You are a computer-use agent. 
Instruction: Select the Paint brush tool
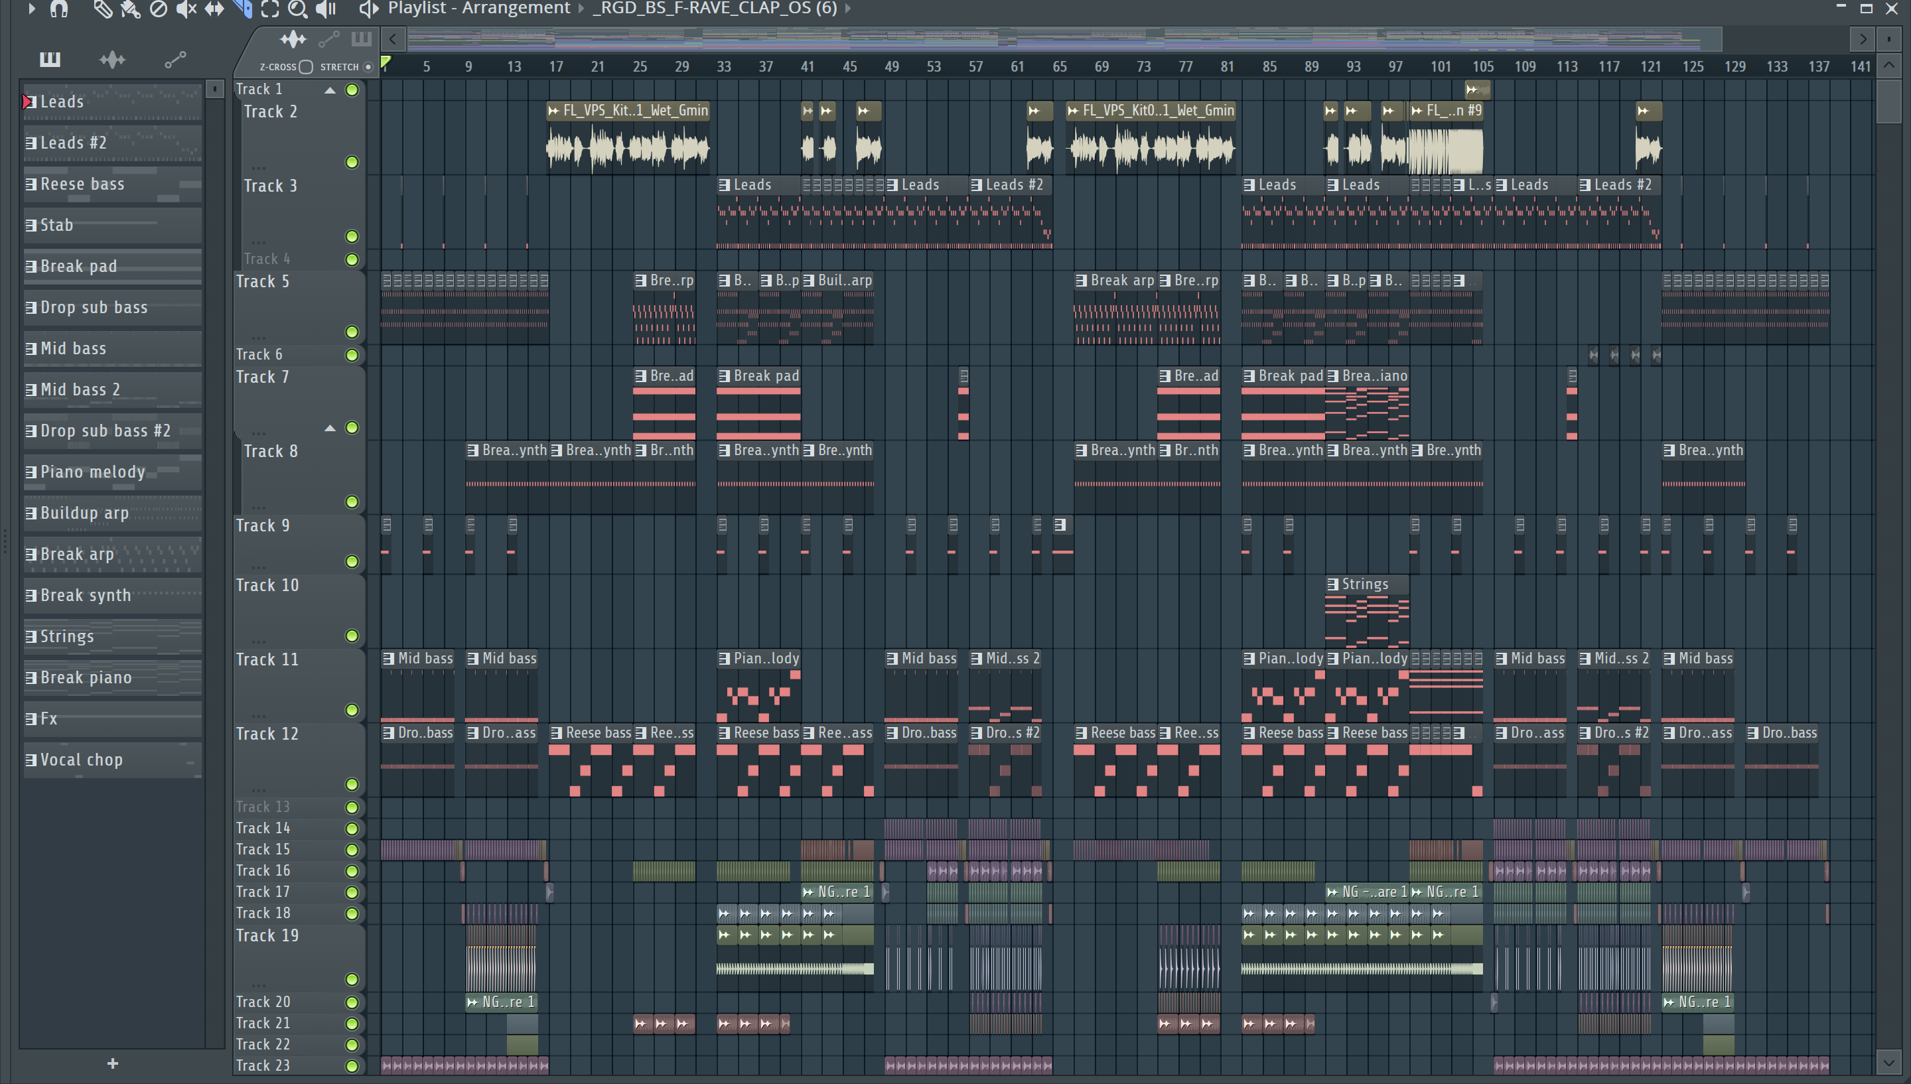click(x=130, y=8)
